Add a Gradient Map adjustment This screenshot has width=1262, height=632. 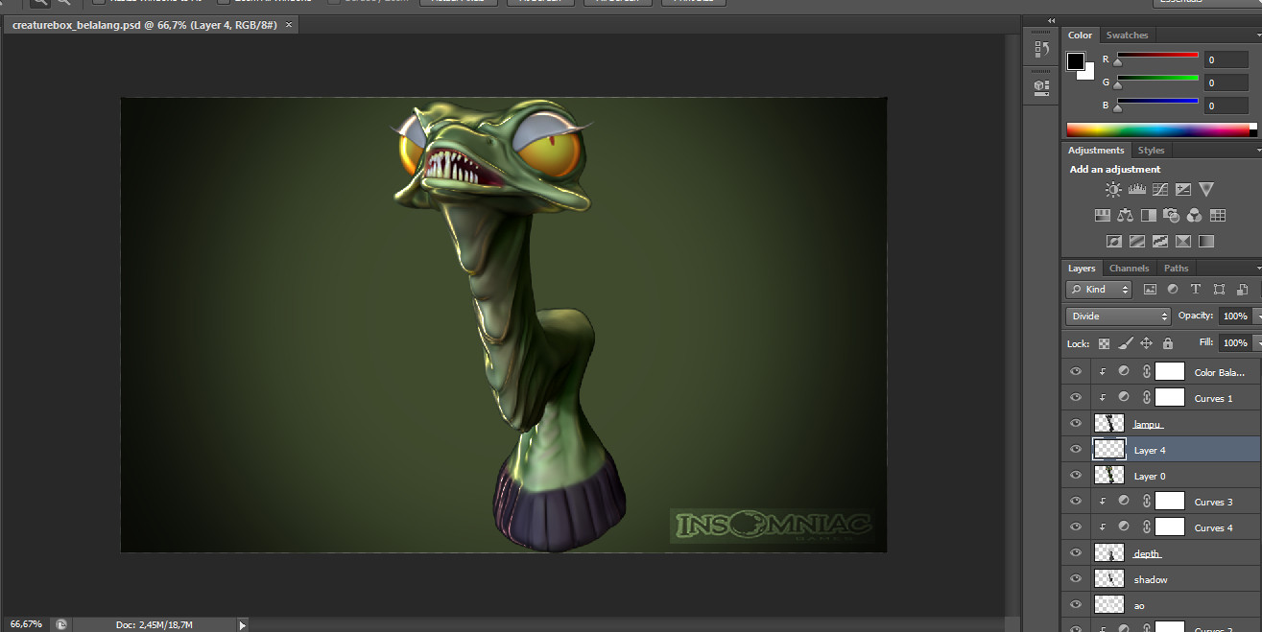point(1206,242)
